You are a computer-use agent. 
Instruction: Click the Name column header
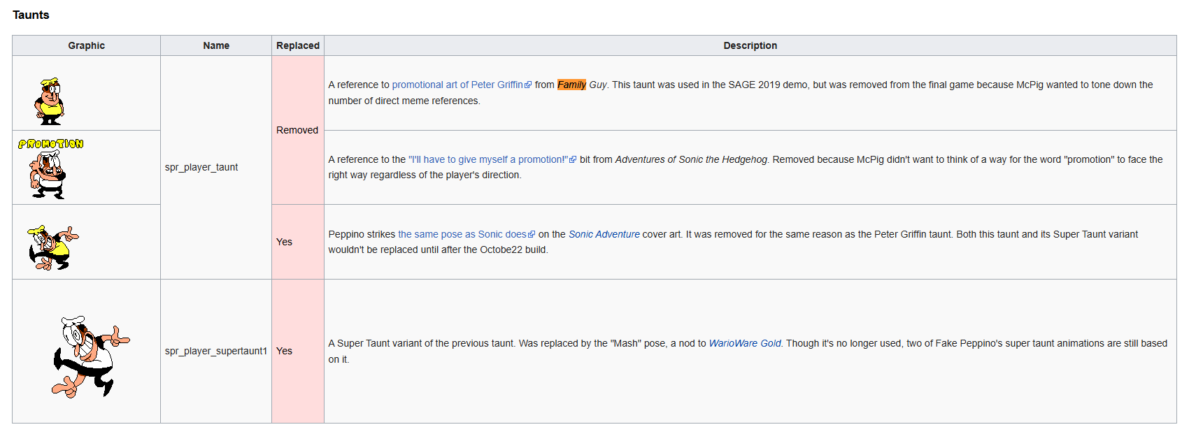click(216, 45)
